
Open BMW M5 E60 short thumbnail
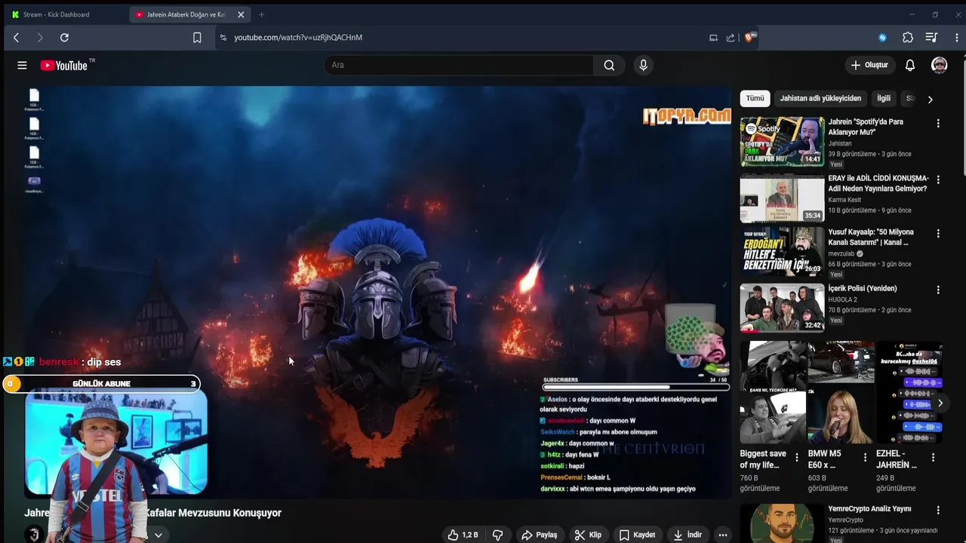click(x=841, y=392)
